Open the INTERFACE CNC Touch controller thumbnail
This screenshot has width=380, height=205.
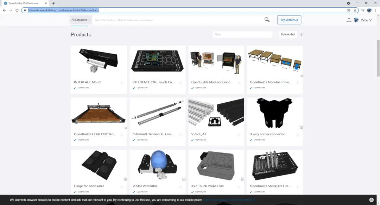pos(158,61)
